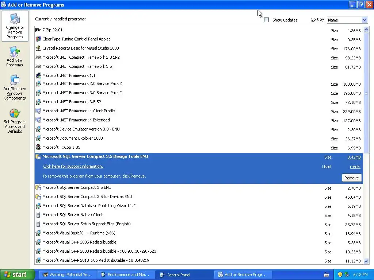Click the 329.00MB size value
This screenshot has height=280, width=374.
pos(352,112)
